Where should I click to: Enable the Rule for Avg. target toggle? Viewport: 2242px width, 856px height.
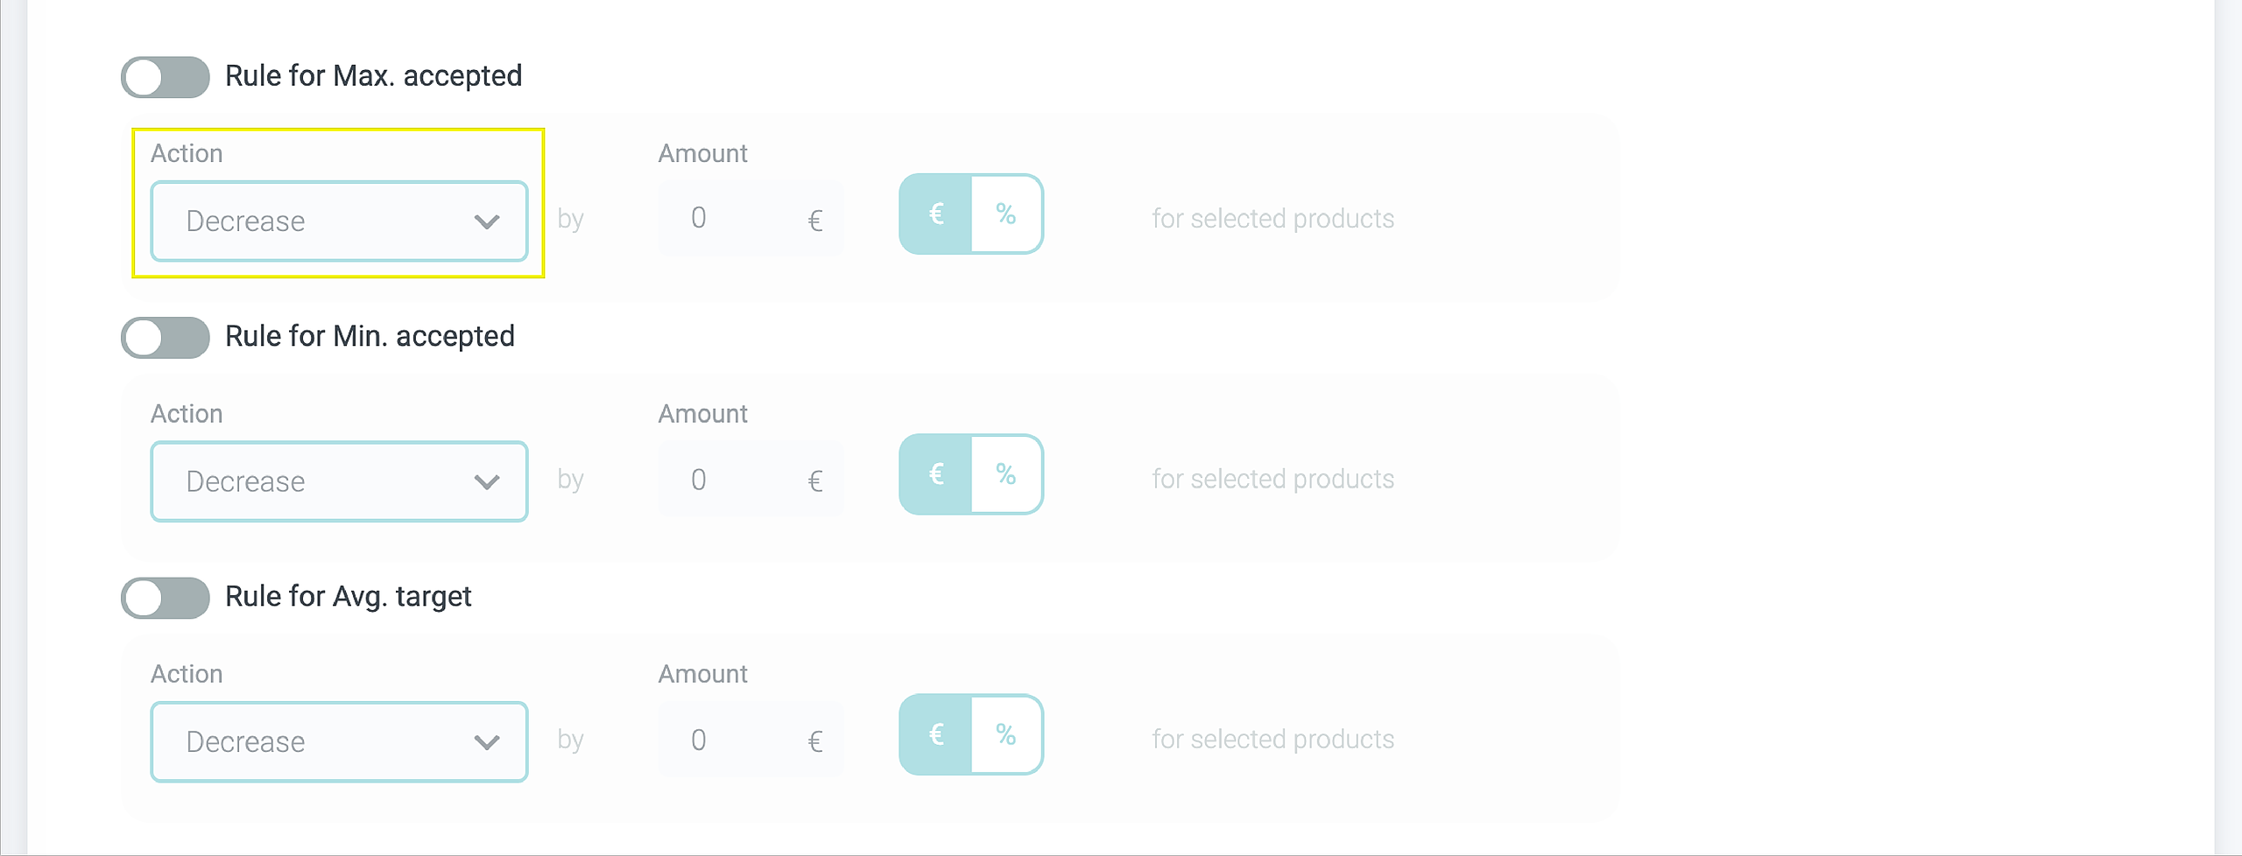pyautogui.click(x=166, y=598)
